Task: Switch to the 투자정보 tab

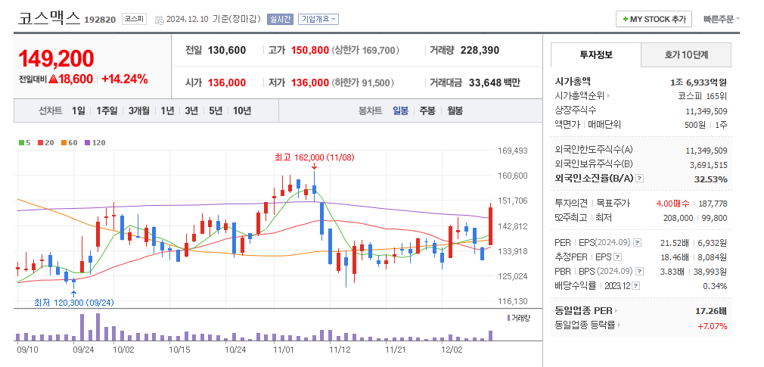Action: [596, 54]
